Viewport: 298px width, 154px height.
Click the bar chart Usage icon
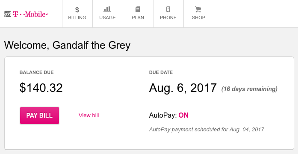(x=107, y=9)
